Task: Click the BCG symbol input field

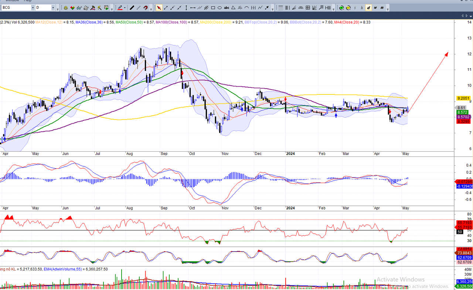Action: pos(16,8)
